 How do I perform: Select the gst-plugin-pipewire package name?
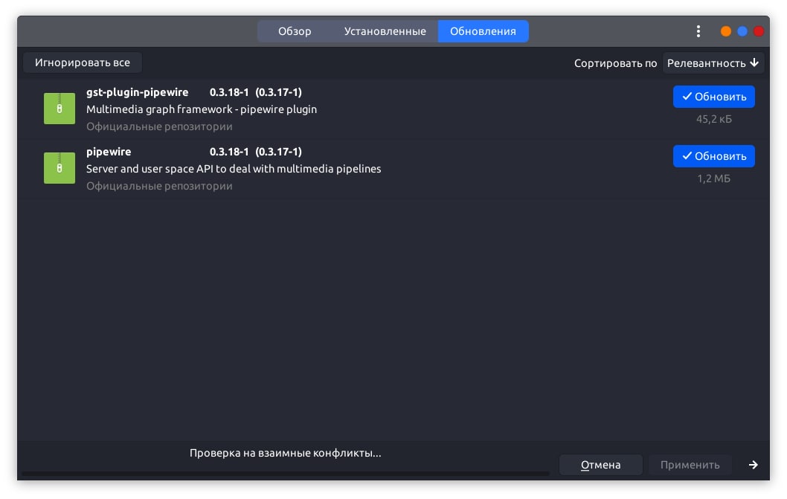(x=137, y=92)
